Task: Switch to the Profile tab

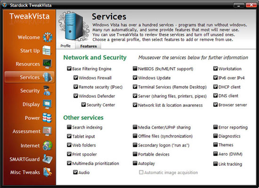Action: tap(65, 46)
